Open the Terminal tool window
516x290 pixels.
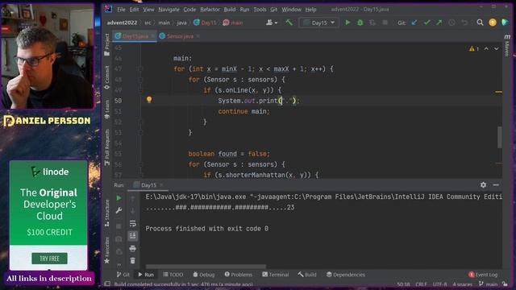[276, 275]
